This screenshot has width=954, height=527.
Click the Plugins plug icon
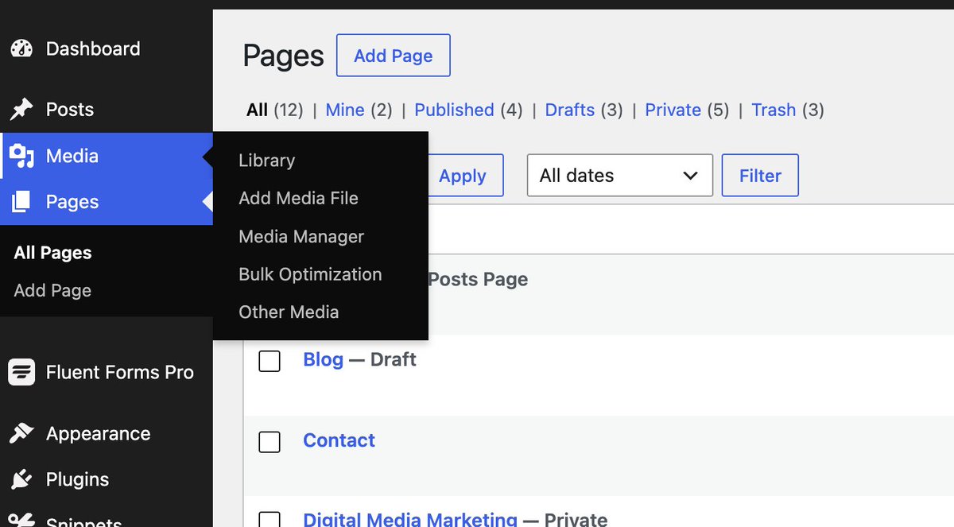[21, 479]
